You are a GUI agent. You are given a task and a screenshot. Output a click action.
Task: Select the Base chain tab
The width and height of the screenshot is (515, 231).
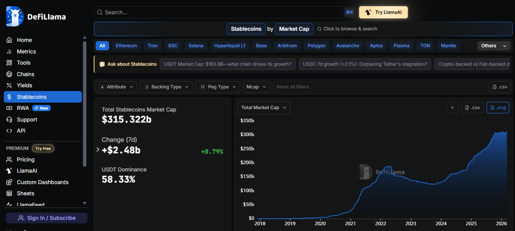pos(261,46)
